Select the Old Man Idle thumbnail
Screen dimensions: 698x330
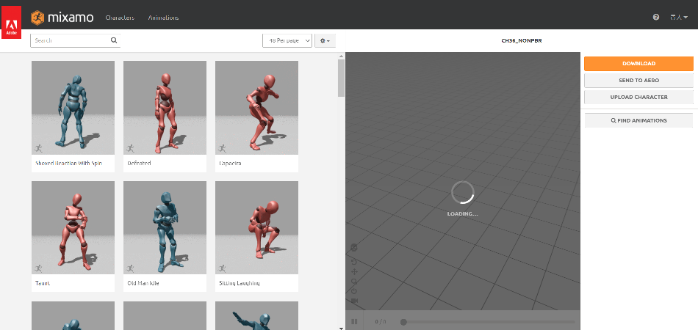click(165, 228)
